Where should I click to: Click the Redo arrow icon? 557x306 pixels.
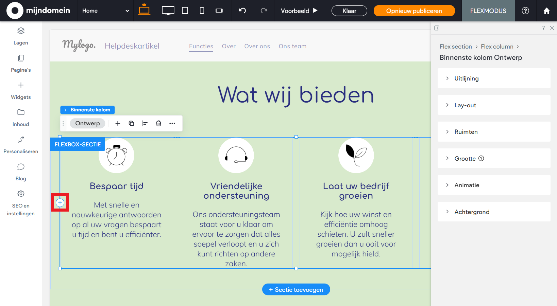point(264,11)
